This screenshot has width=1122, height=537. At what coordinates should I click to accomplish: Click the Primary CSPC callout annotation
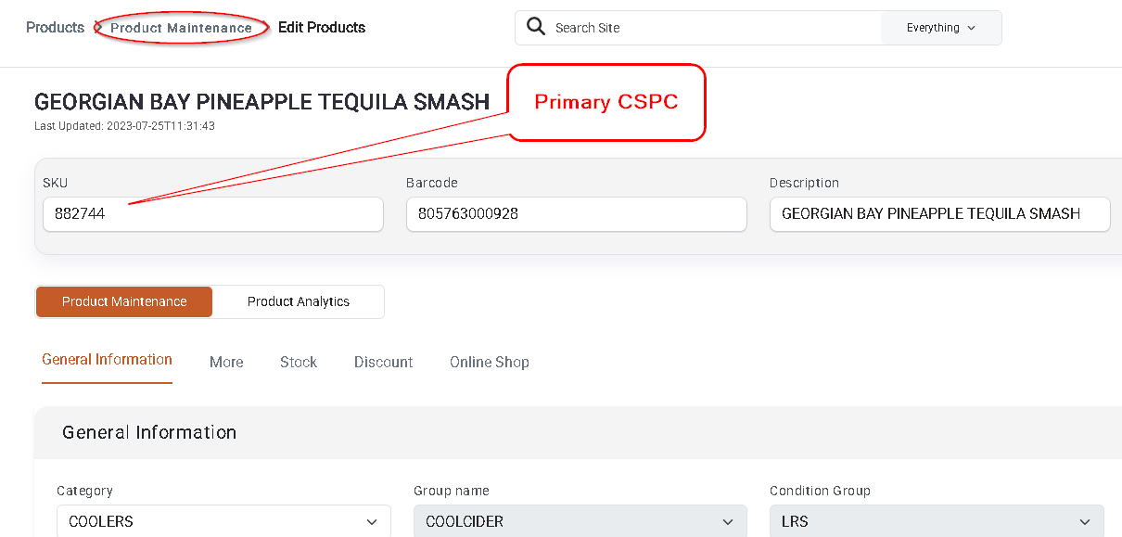[x=606, y=102]
